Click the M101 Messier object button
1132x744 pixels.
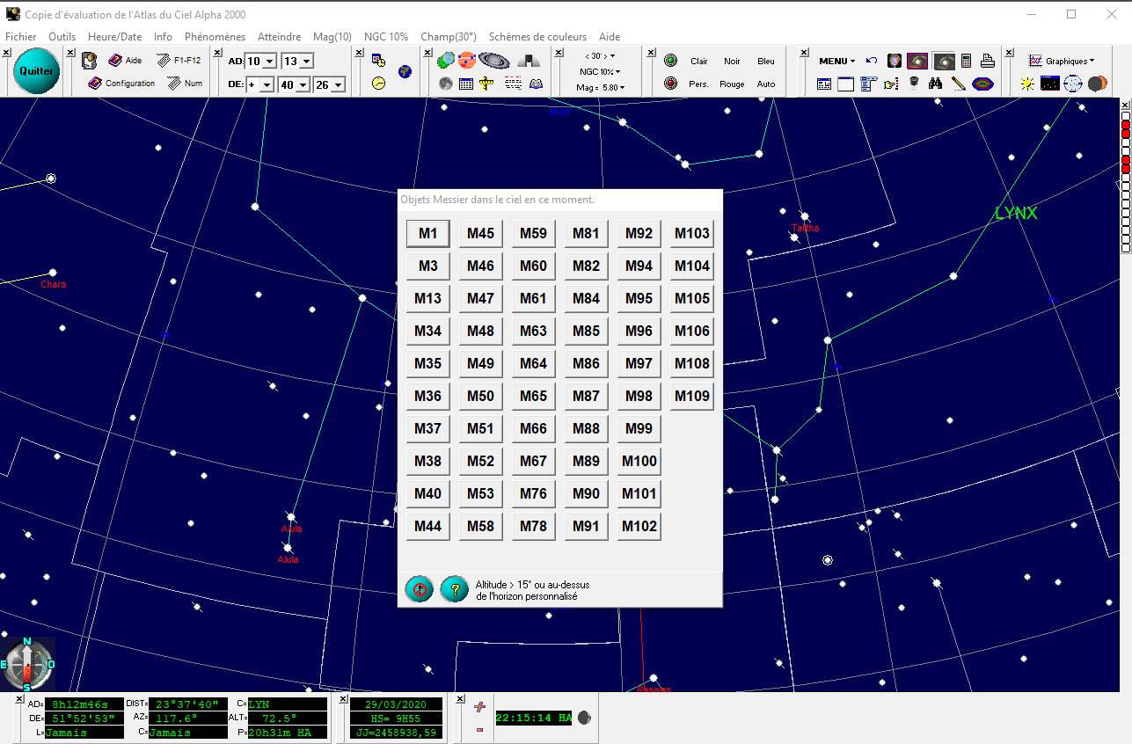pos(639,493)
